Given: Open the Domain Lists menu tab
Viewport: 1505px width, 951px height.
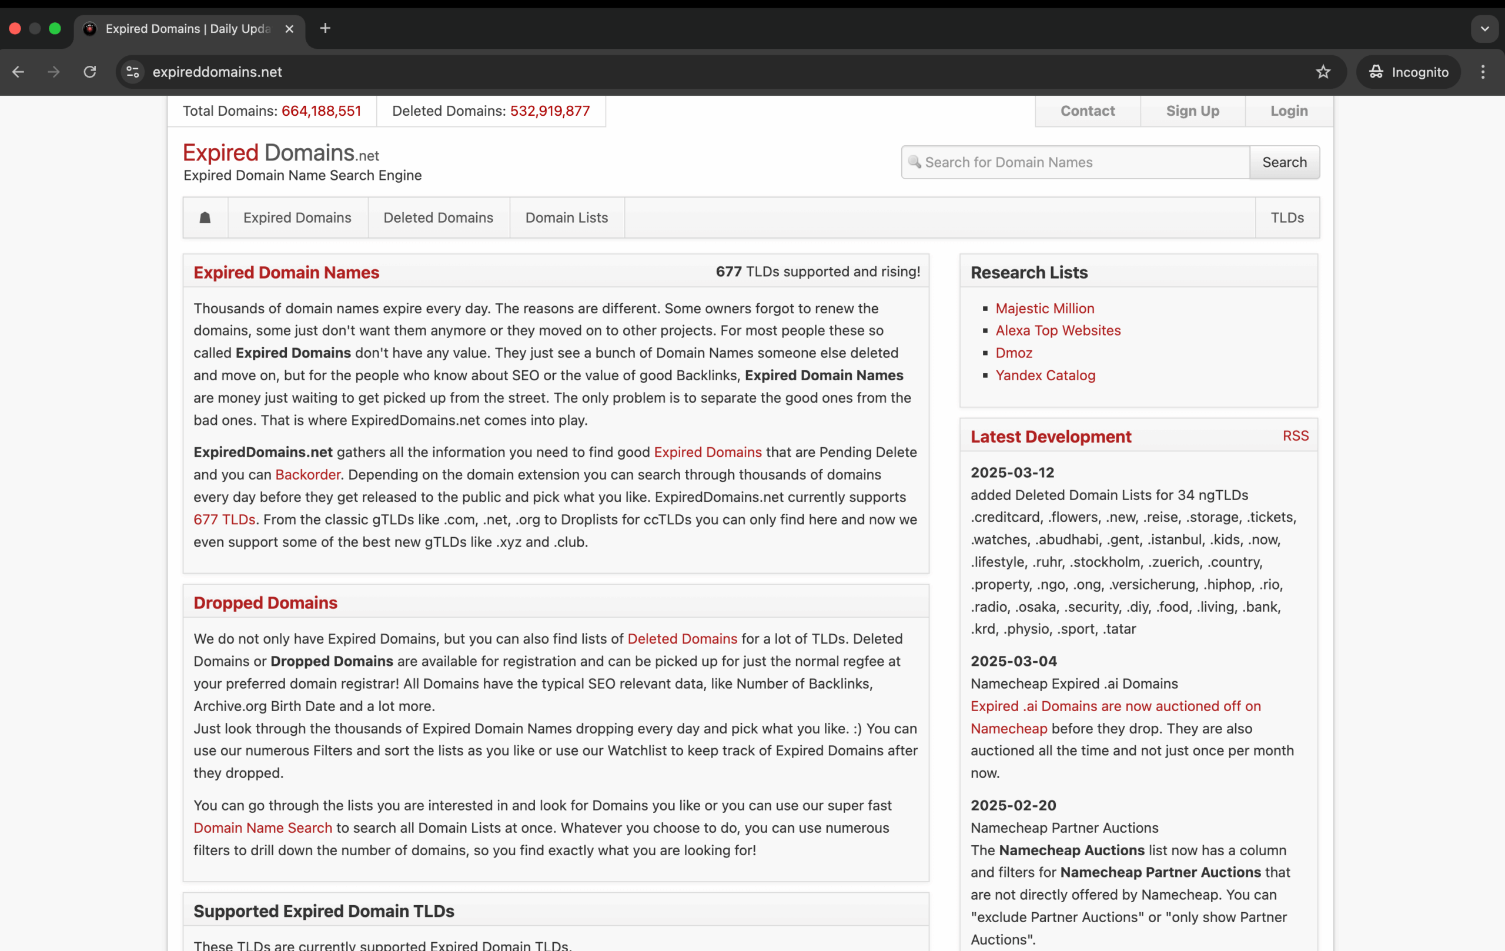Looking at the screenshot, I should pyautogui.click(x=566, y=217).
